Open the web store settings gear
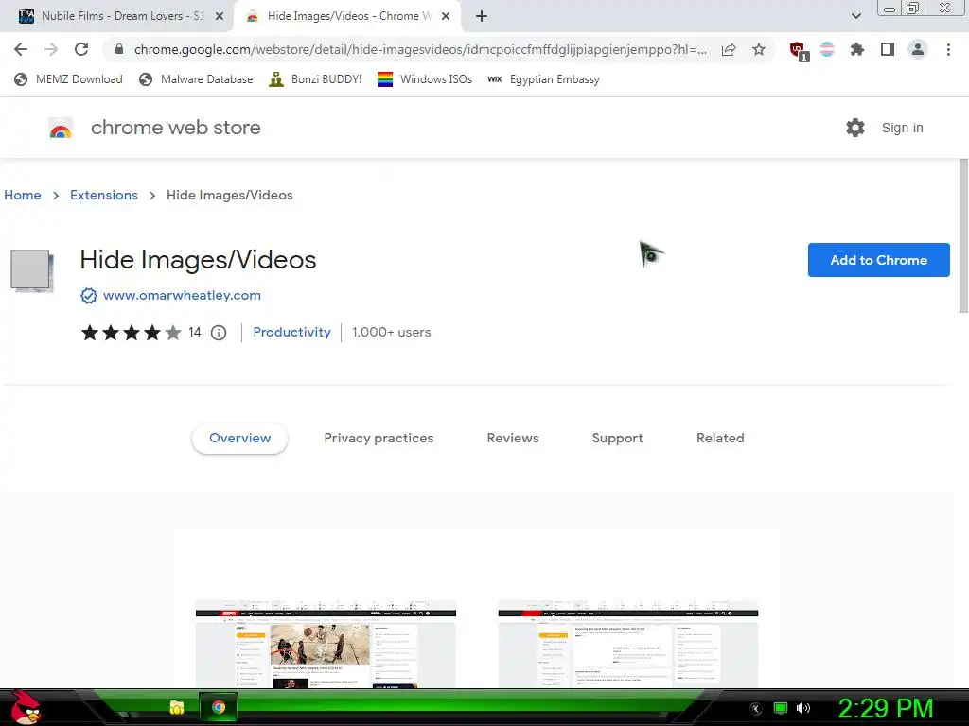 tap(854, 128)
